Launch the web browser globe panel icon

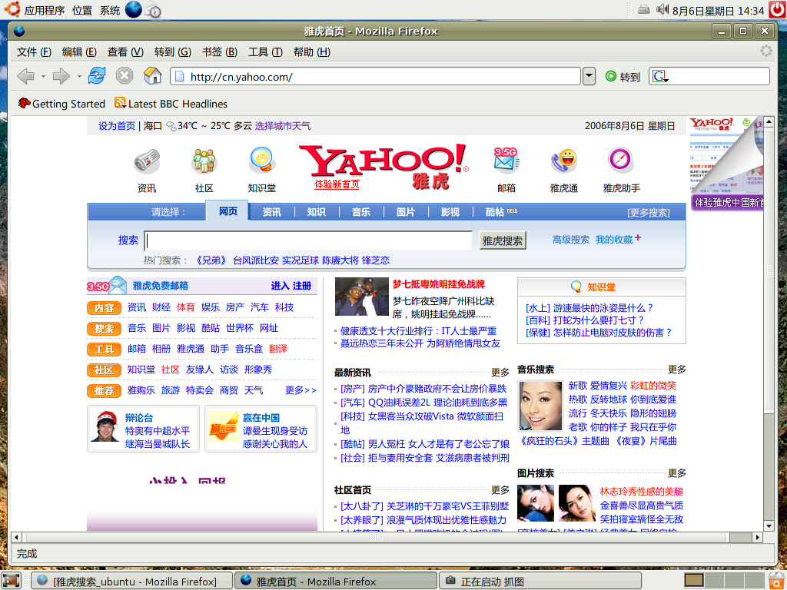[x=134, y=9]
